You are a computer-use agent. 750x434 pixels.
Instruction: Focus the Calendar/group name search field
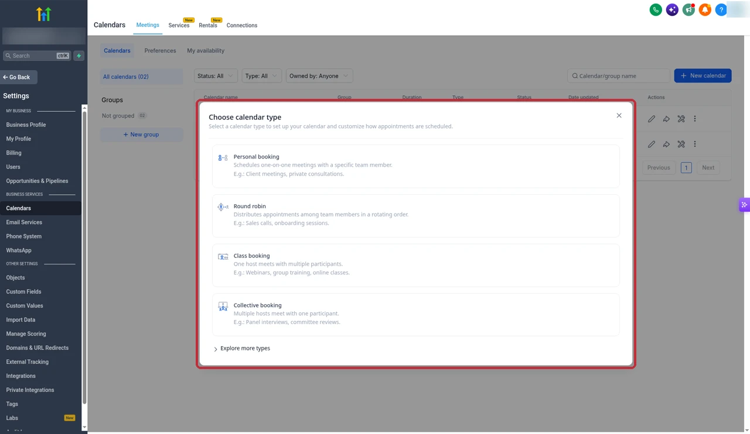[619, 76]
